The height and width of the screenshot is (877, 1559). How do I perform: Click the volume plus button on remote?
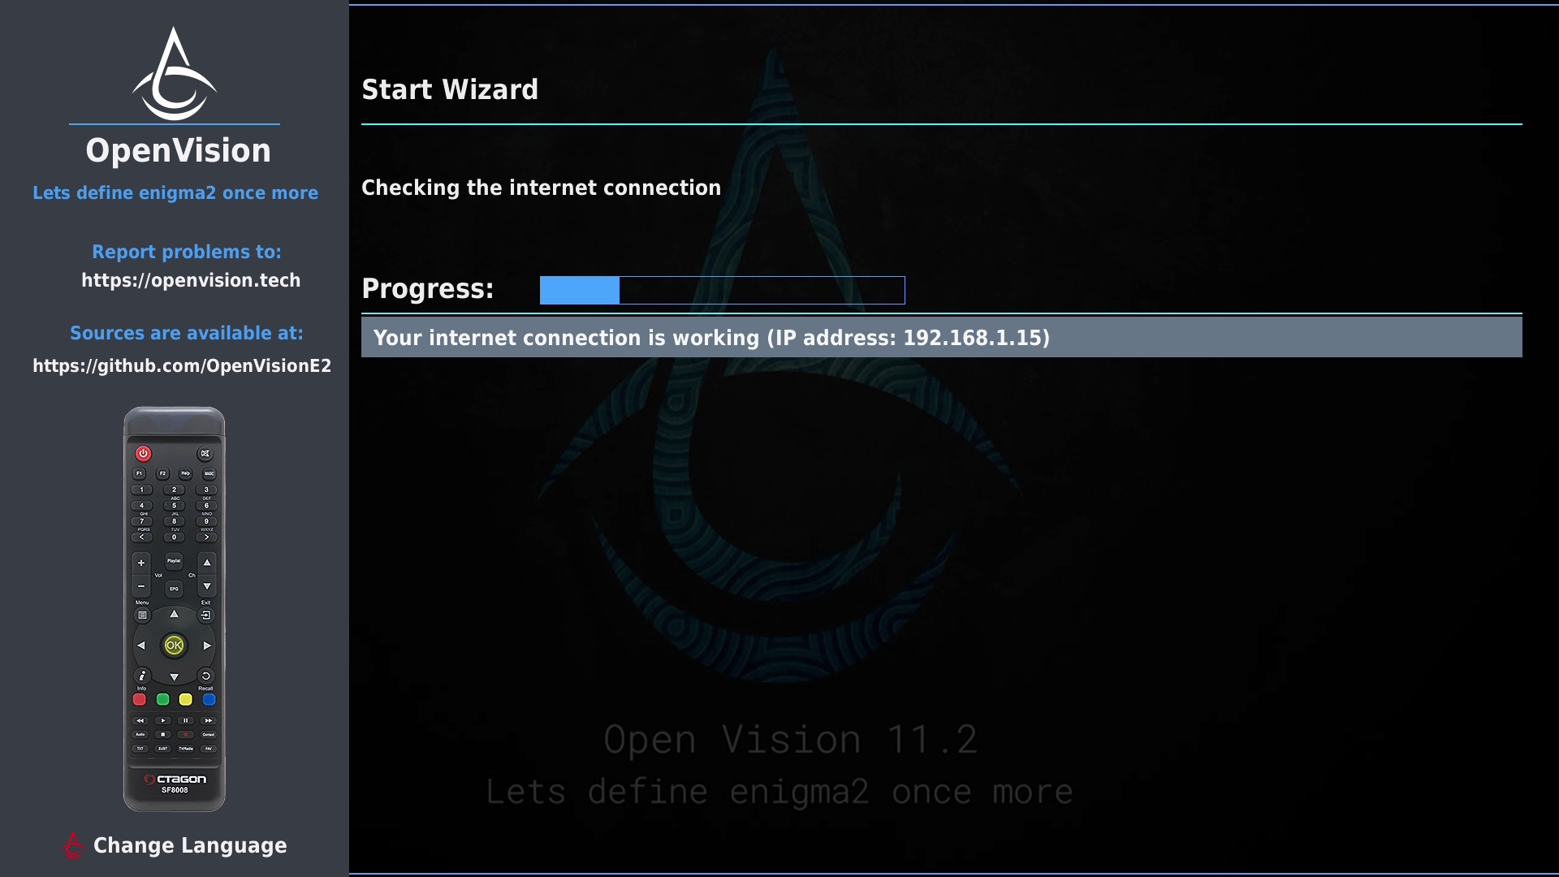pyautogui.click(x=141, y=562)
